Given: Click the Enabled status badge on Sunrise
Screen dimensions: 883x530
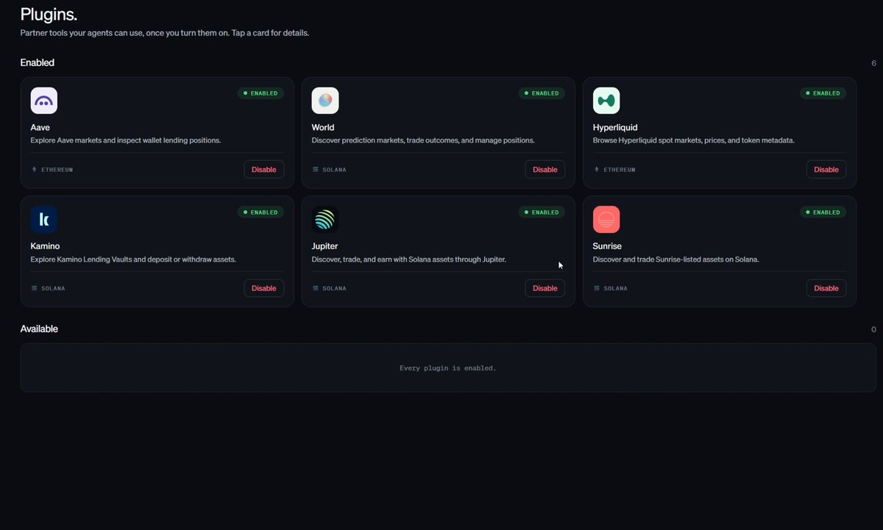Looking at the screenshot, I should click(x=823, y=212).
